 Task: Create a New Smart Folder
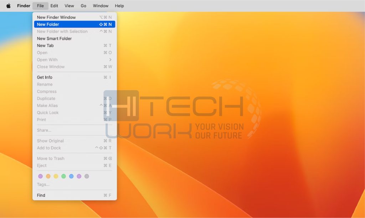[x=74, y=38]
